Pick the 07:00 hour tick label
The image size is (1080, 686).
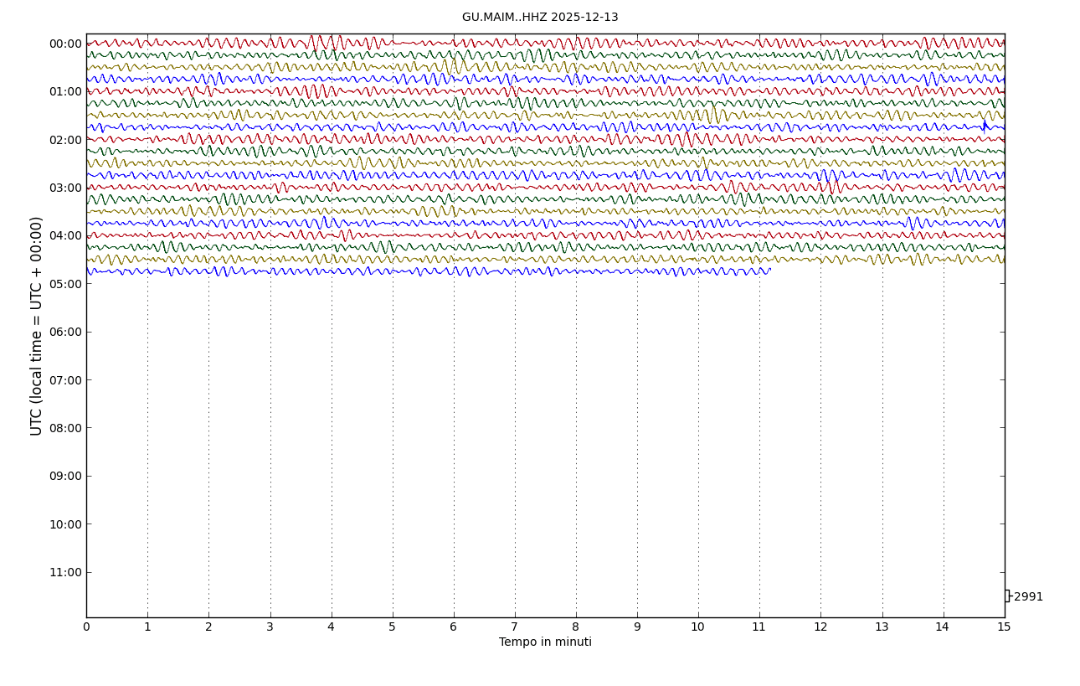pos(65,380)
